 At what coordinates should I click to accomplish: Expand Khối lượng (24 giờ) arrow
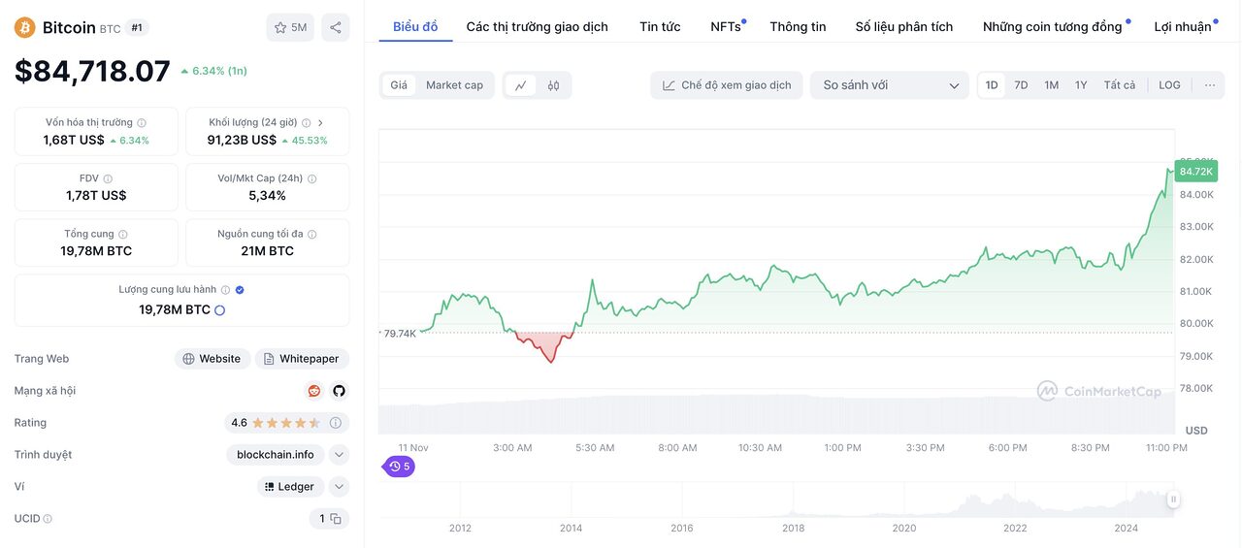(x=320, y=123)
